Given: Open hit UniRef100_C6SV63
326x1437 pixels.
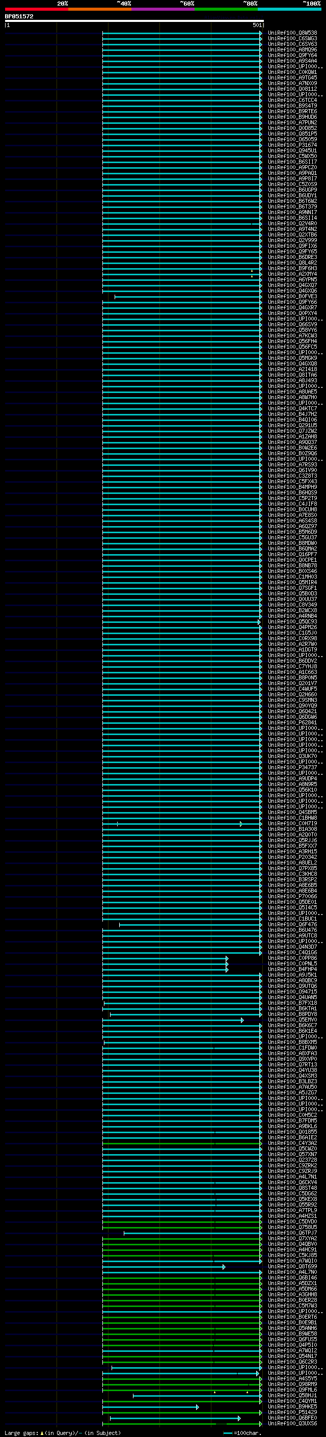Looking at the screenshot, I should tap(292, 44).
